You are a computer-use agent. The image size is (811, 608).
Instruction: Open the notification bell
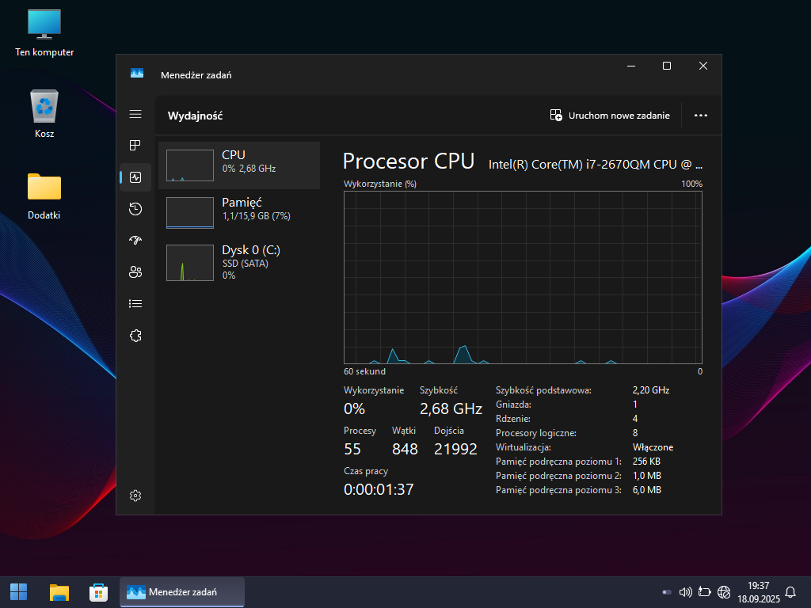point(790,592)
